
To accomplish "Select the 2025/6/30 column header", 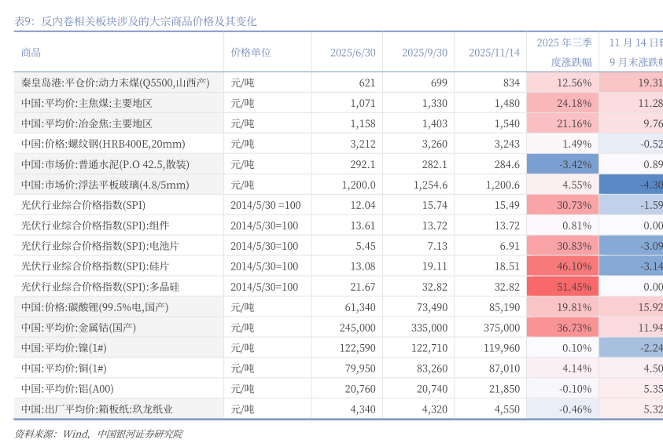I will [352, 53].
